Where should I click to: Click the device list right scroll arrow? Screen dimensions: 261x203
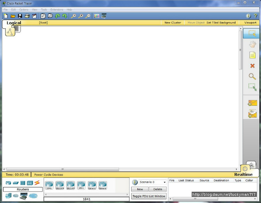(127, 194)
